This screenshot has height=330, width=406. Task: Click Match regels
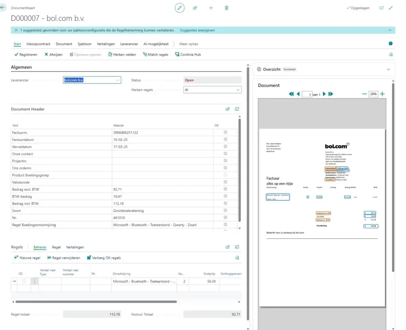click(x=155, y=54)
